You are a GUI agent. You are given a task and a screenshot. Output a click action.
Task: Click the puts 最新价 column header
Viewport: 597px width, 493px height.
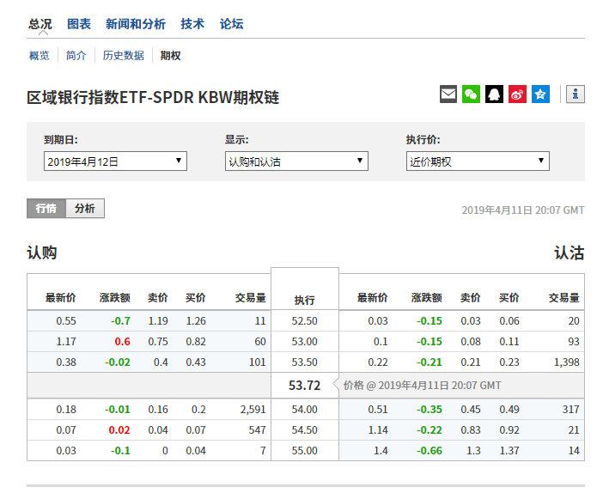tap(372, 298)
